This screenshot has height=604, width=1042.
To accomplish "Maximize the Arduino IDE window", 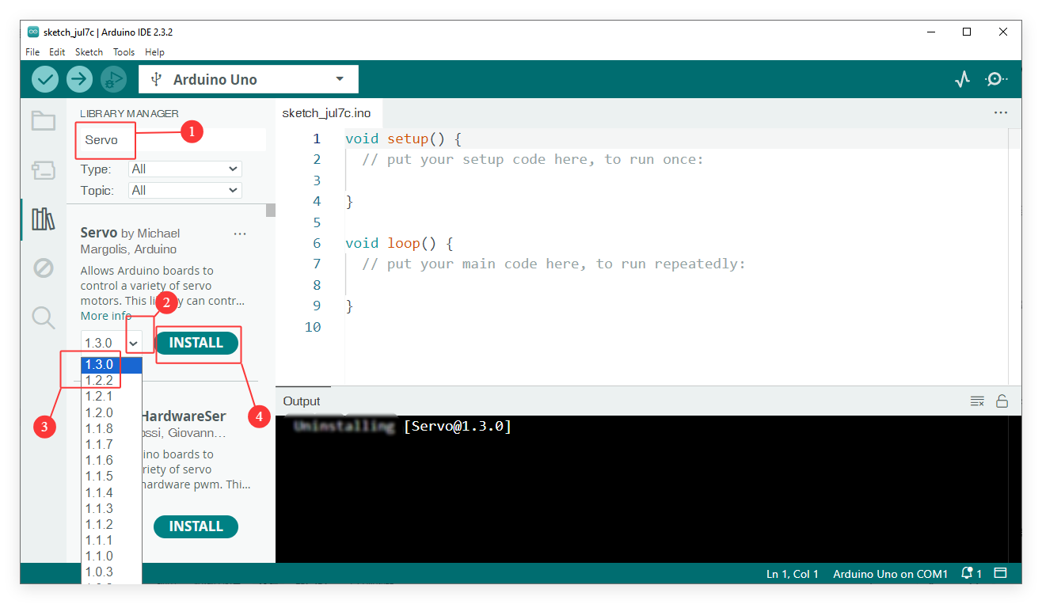I will pos(967,32).
